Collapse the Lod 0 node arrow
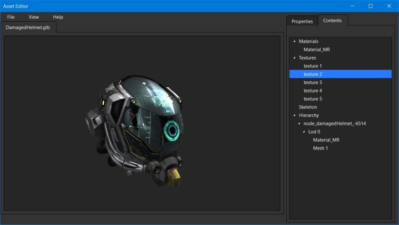399x225 pixels. (x=304, y=131)
